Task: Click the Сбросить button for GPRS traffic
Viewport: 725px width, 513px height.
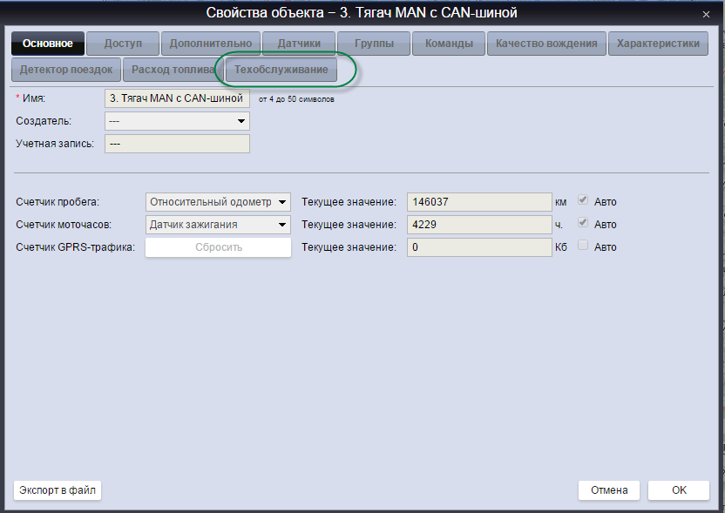Action: [x=218, y=247]
